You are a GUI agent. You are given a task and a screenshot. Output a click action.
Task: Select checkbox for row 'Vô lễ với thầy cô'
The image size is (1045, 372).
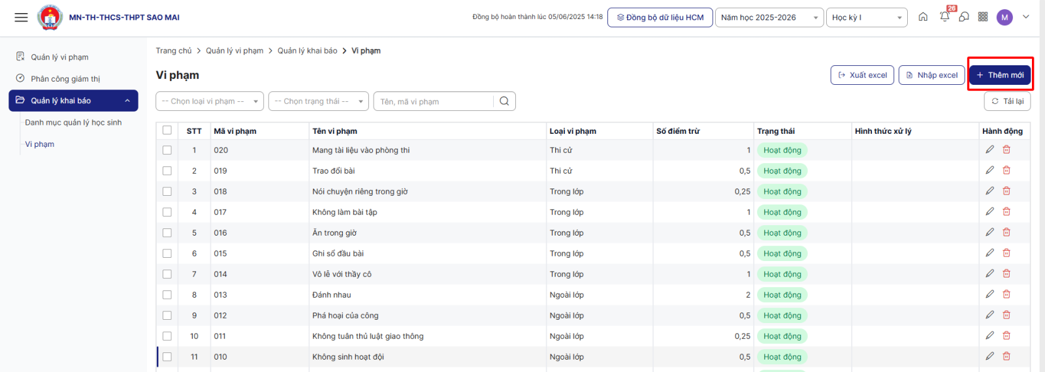click(167, 274)
